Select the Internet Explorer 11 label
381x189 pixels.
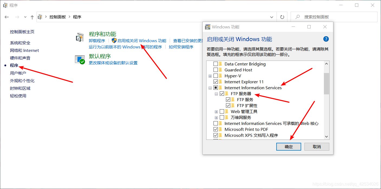click(x=244, y=82)
